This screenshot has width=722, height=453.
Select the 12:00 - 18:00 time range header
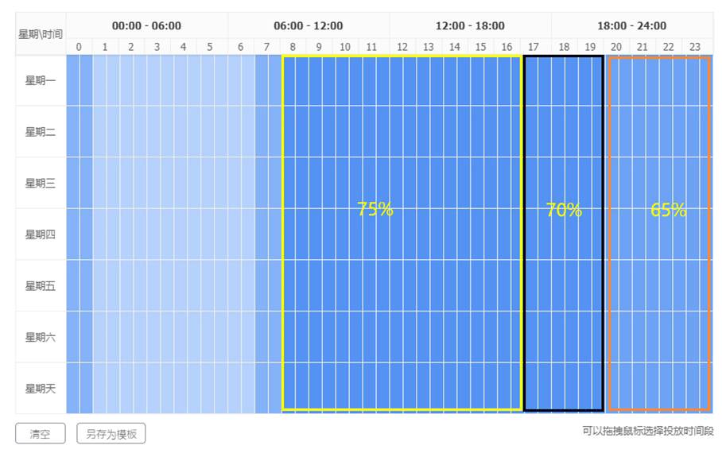470,25
